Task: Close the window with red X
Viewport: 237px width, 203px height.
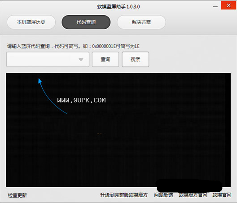Action: coord(228,5)
